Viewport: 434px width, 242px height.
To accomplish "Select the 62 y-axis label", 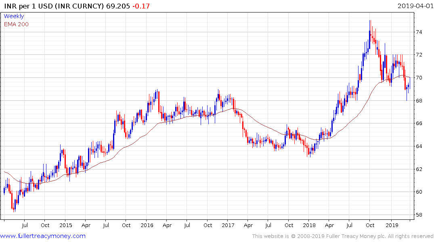I will click(419, 169).
